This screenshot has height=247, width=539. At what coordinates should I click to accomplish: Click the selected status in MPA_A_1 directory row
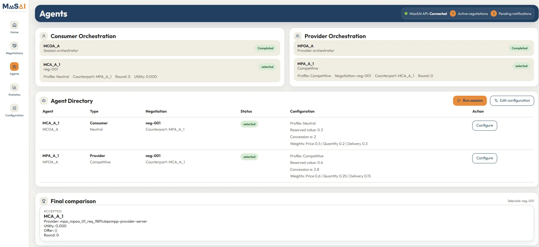pyautogui.click(x=249, y=157)
